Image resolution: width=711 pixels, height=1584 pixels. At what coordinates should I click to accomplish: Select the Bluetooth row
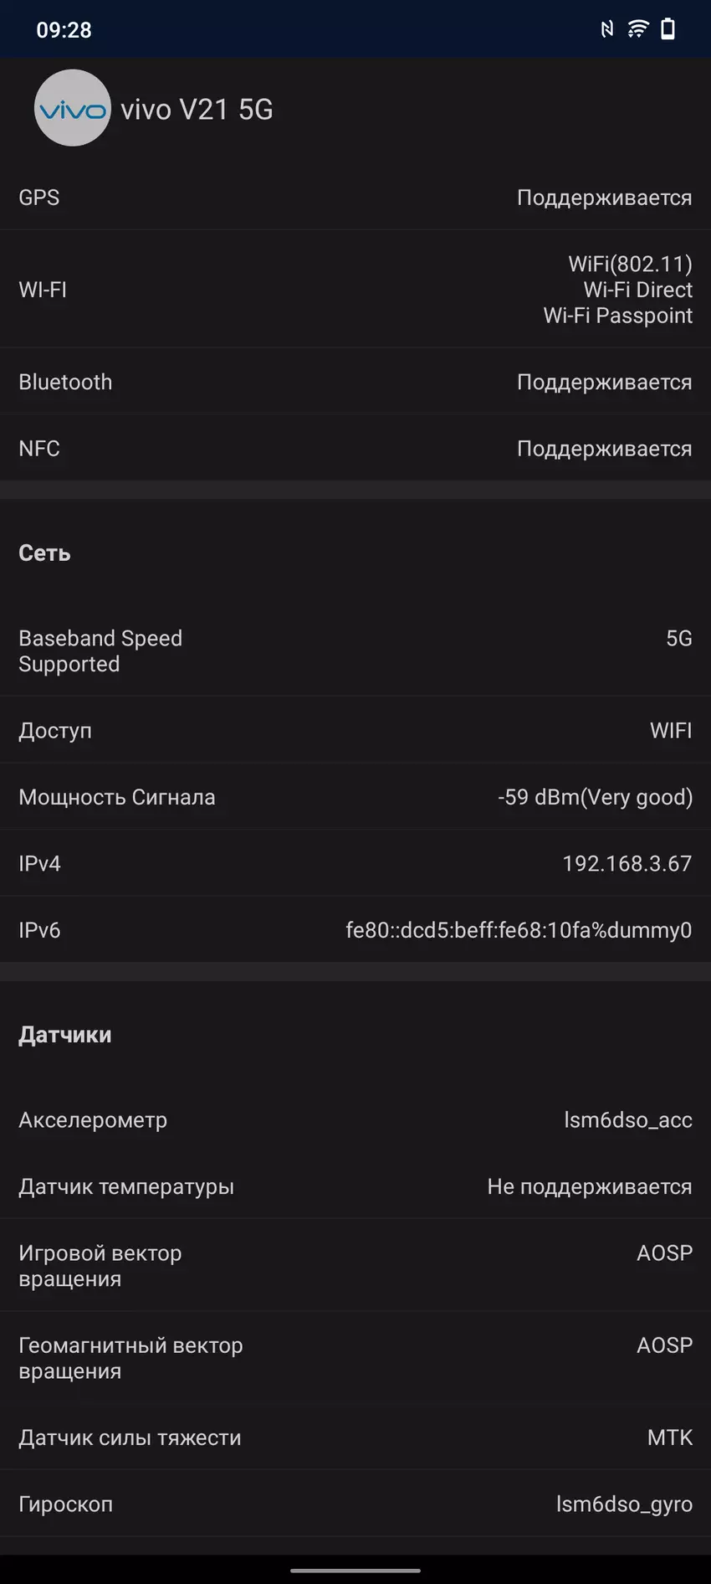tap(355, 382)
